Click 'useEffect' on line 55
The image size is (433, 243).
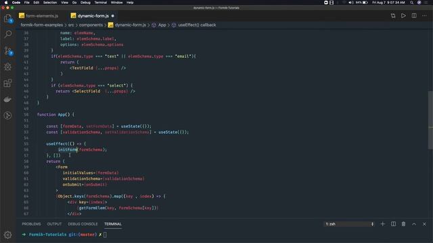57,144
